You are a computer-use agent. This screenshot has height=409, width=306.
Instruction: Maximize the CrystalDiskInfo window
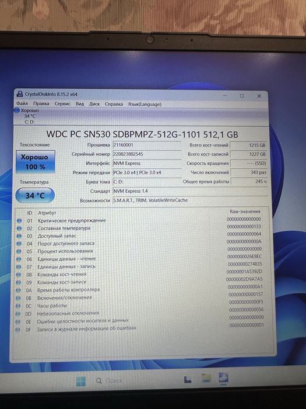point(242,96)
